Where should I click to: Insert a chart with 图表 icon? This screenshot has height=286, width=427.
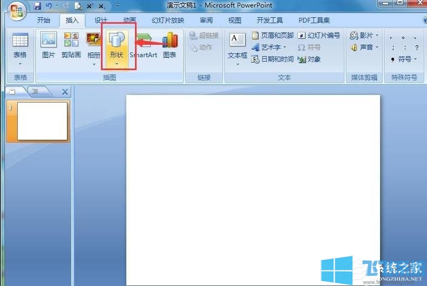(x=170, y=45)
